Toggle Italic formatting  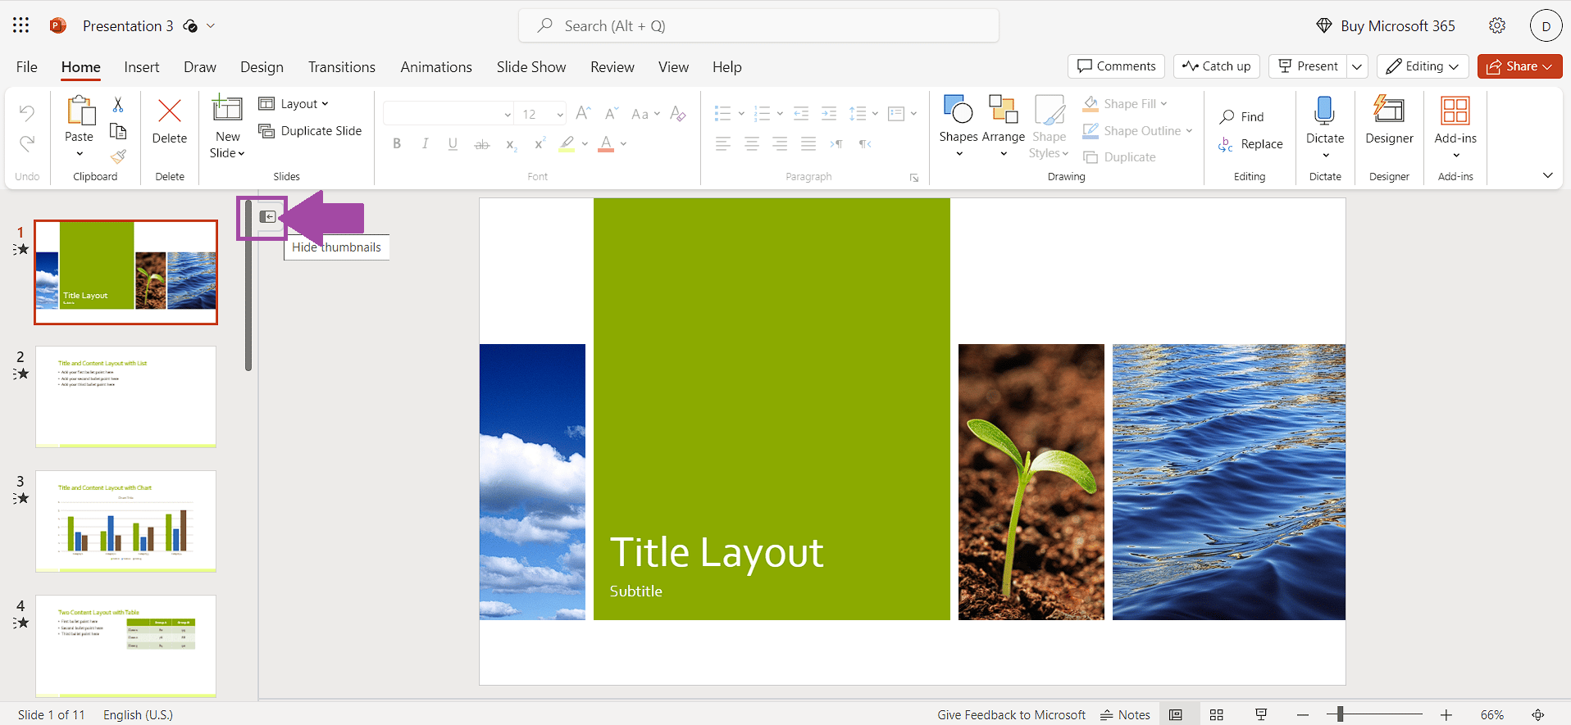click(x=425, y=143)
